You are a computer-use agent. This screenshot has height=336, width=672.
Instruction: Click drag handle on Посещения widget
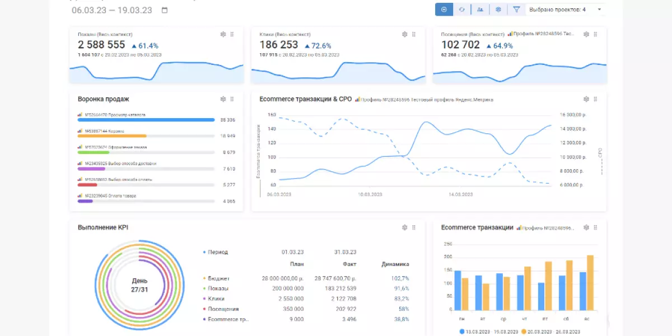click(595, 34)
